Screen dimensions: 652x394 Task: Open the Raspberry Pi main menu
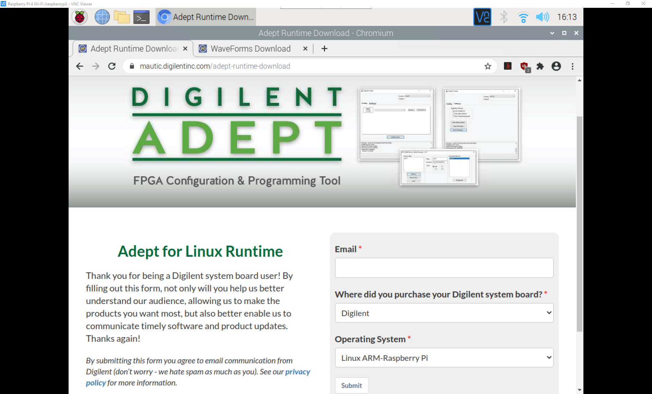tap(80, 17)
